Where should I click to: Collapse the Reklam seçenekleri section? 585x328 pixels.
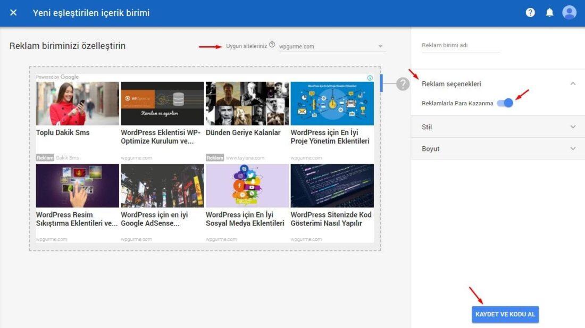point(573,83)
